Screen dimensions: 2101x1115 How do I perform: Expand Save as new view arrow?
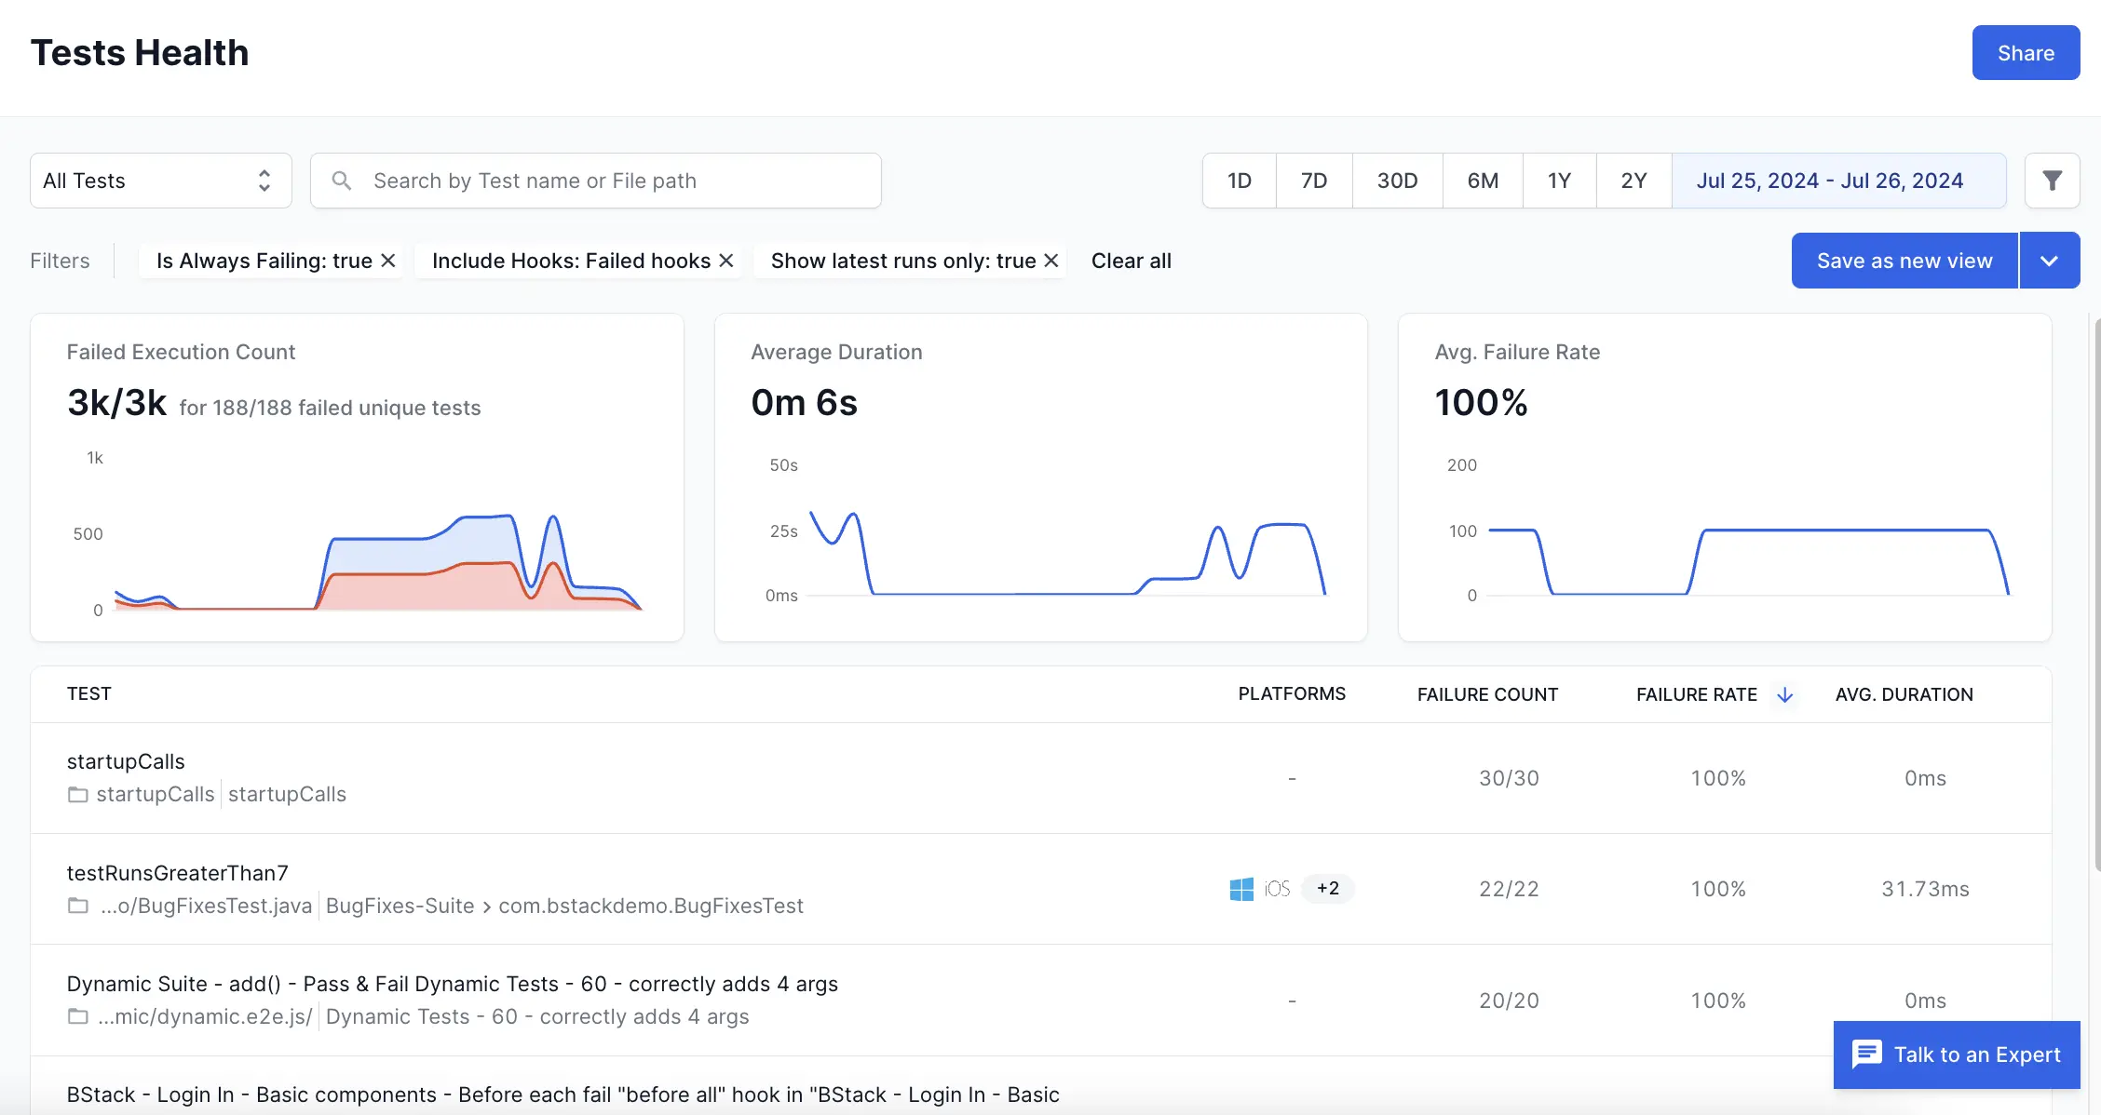pos(2049,261)
